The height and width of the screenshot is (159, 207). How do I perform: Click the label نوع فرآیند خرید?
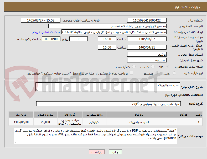(x=192, y=73)
